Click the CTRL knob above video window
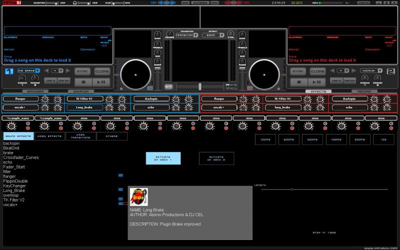Screen dimensions: 400x250 (230, 33)
